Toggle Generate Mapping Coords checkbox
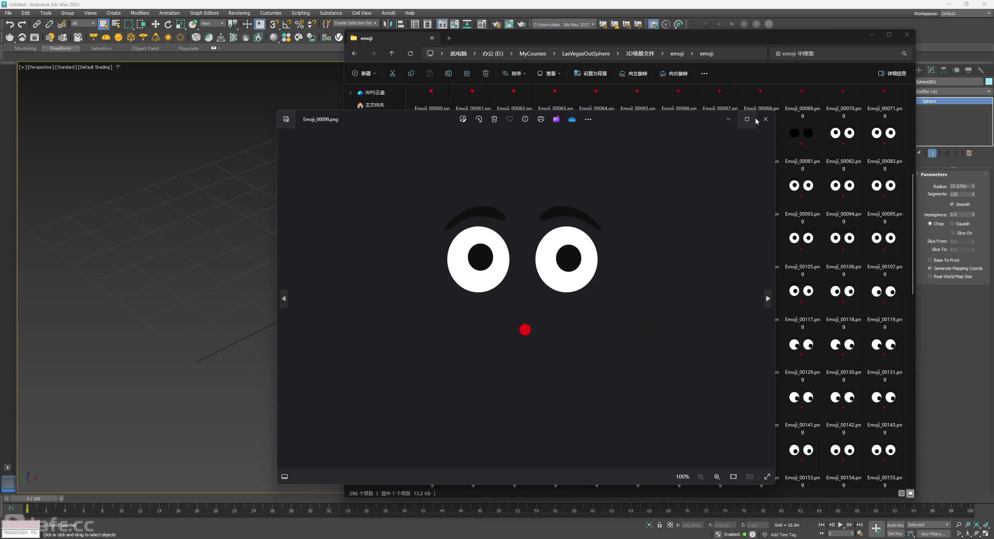Viewport: 994px width, 539px height. click(930, 268)
